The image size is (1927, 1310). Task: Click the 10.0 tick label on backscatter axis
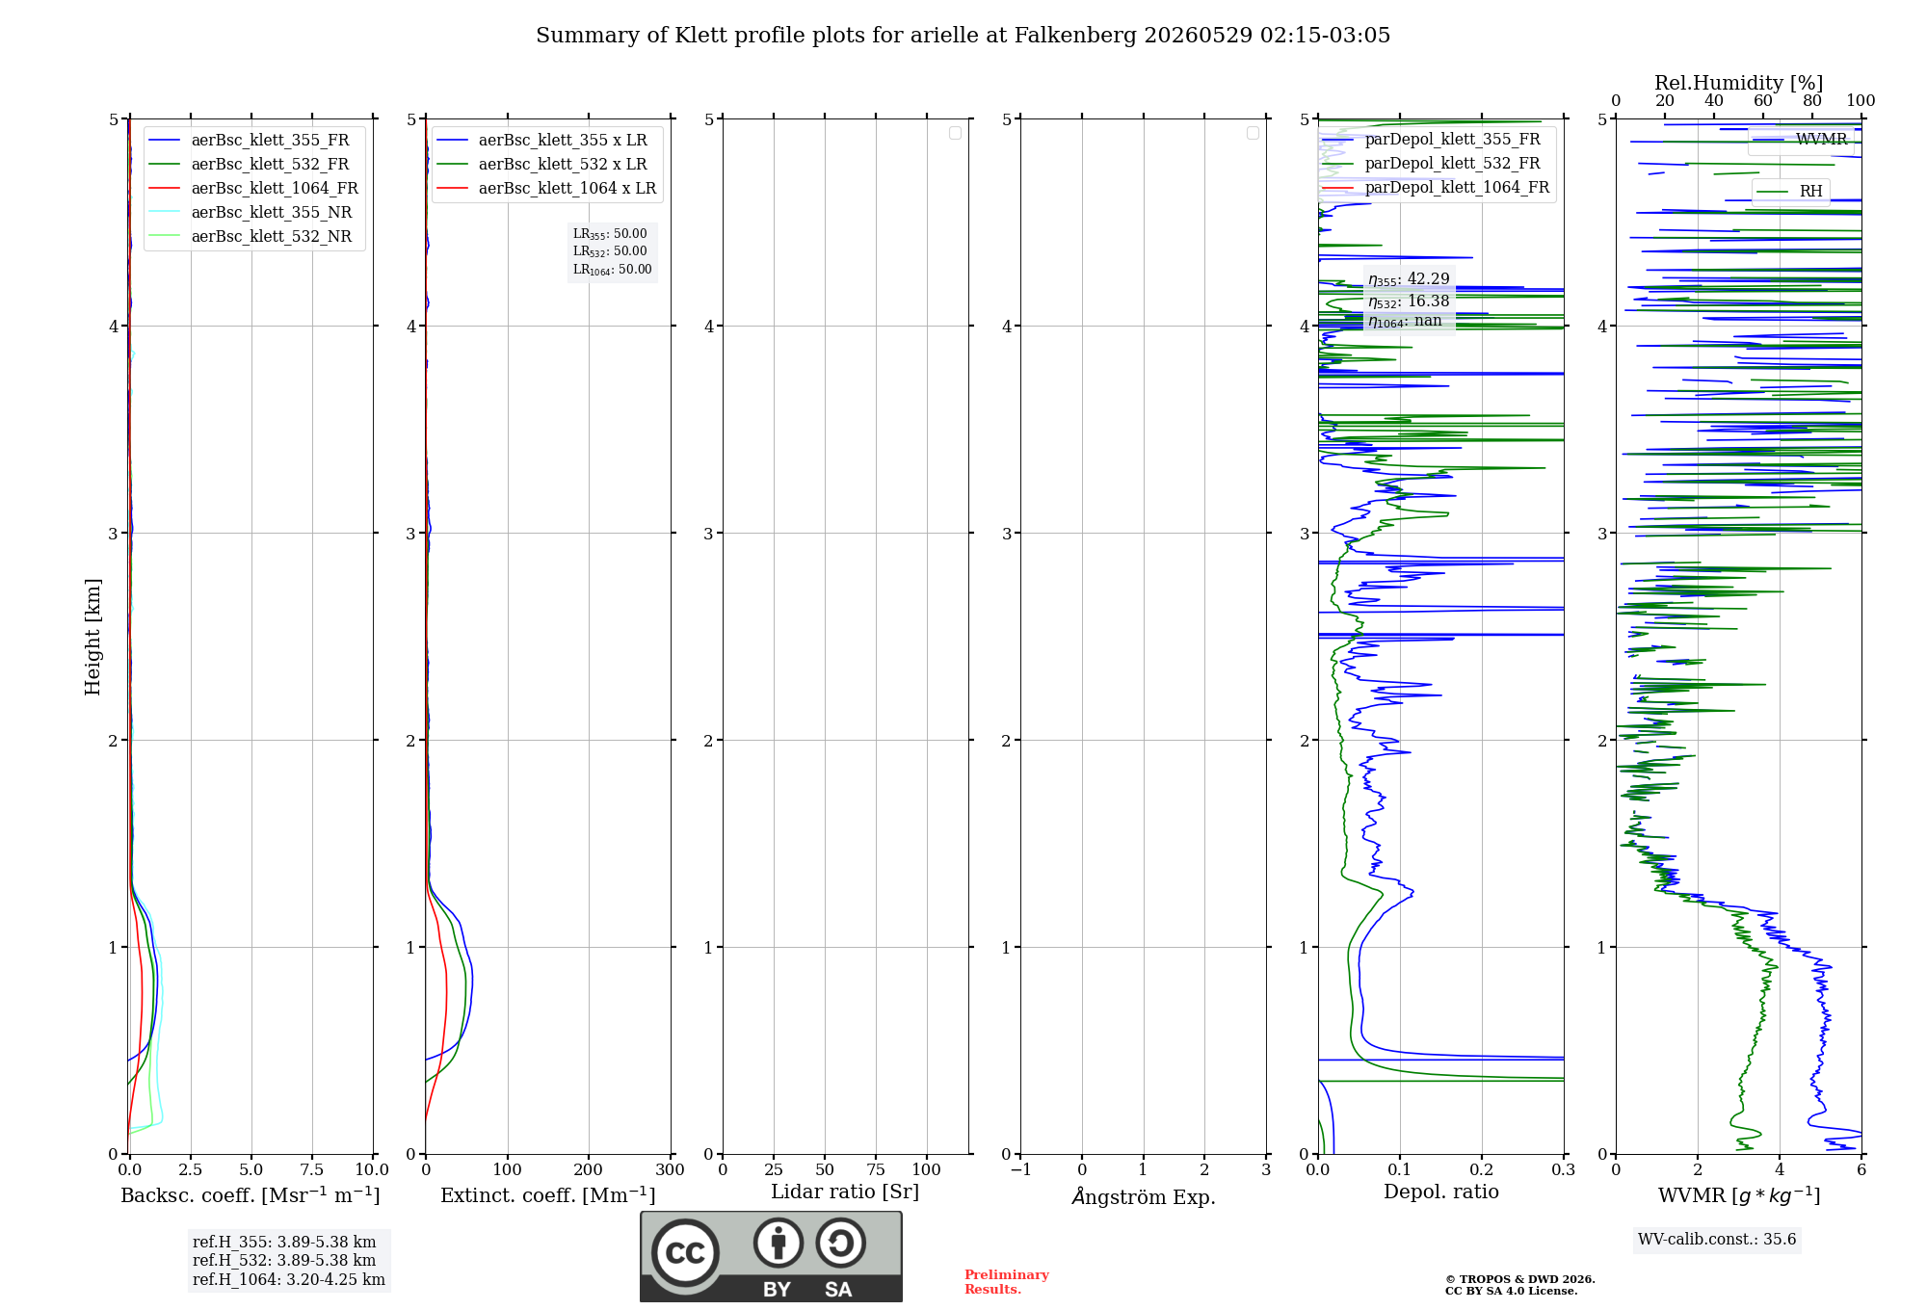[x=372, y=1170]
